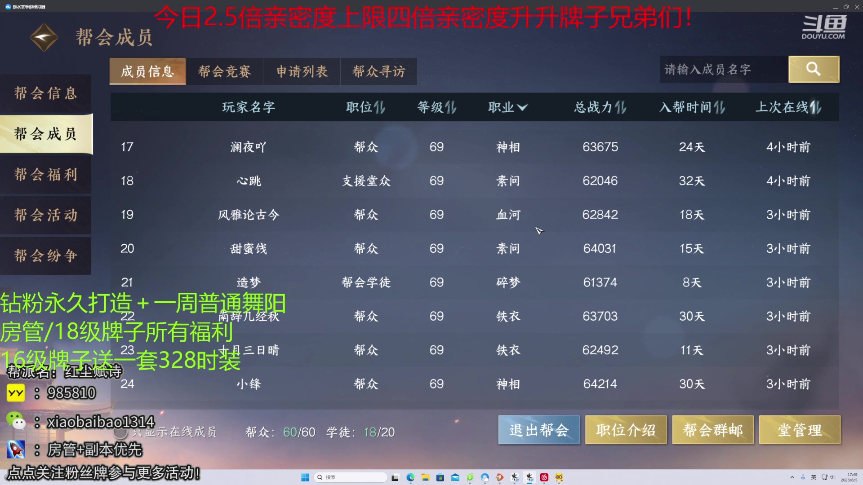
Task: Sort members by 上次在线 sort arrows
Action: (x=815, y=107)
